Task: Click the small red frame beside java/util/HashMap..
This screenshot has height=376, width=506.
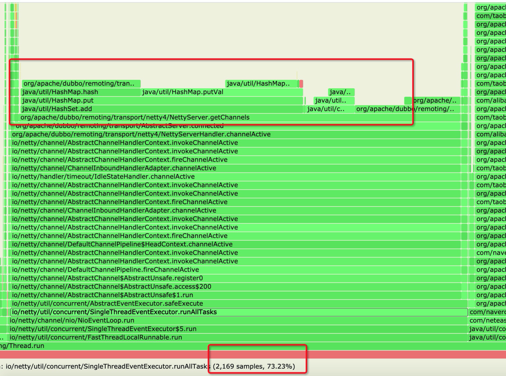Action: (301, 84)
